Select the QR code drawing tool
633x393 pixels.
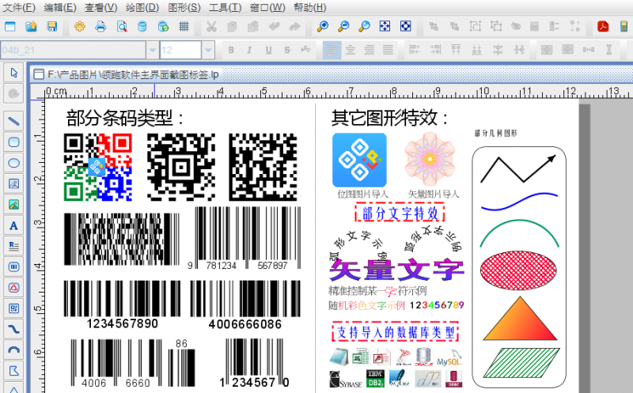click(x=13, y=308)
